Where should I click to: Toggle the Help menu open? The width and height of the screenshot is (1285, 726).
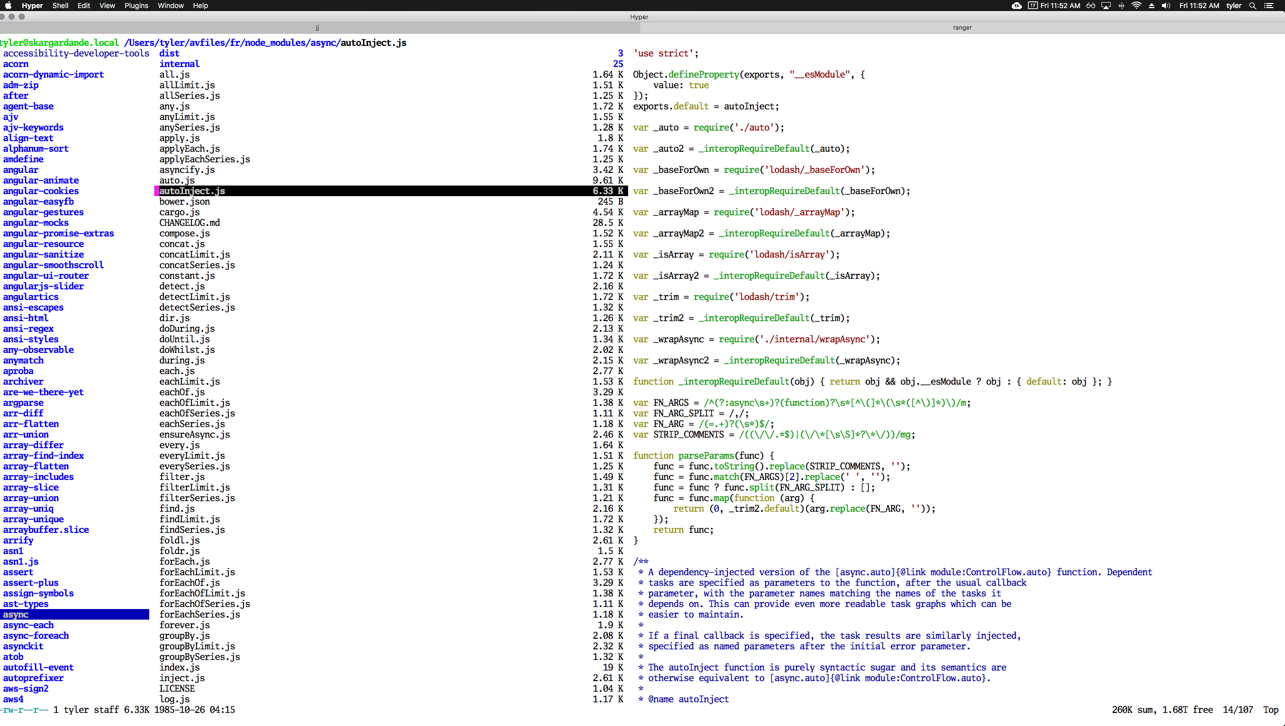200,6
